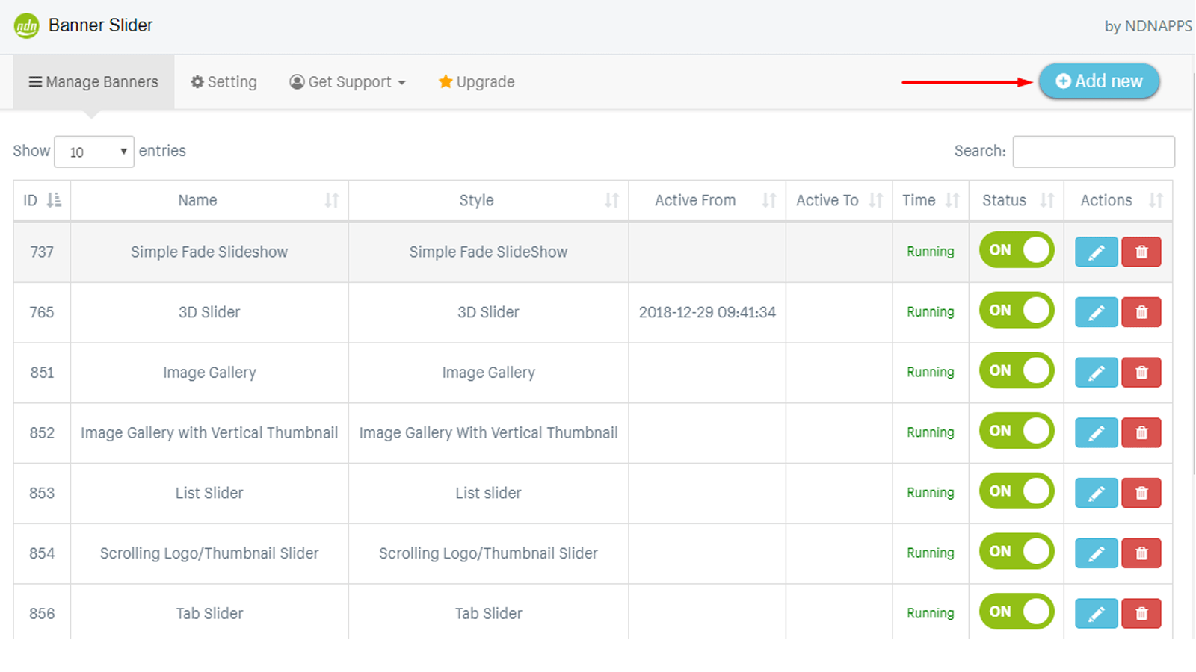
Task: Expand the Get Support menu
Action: pyautogui.click(x=348, y=82)
